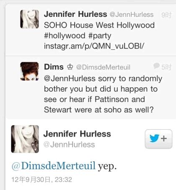Click the 23:32 date timestamp
Viewport: 176px width, 190px height.
pos(41,179)
